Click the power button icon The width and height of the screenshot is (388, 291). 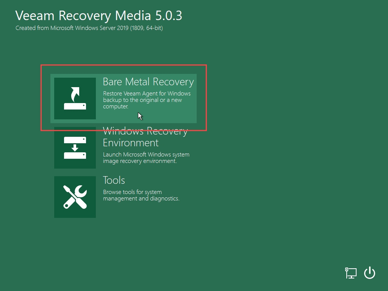click(369, 273)
